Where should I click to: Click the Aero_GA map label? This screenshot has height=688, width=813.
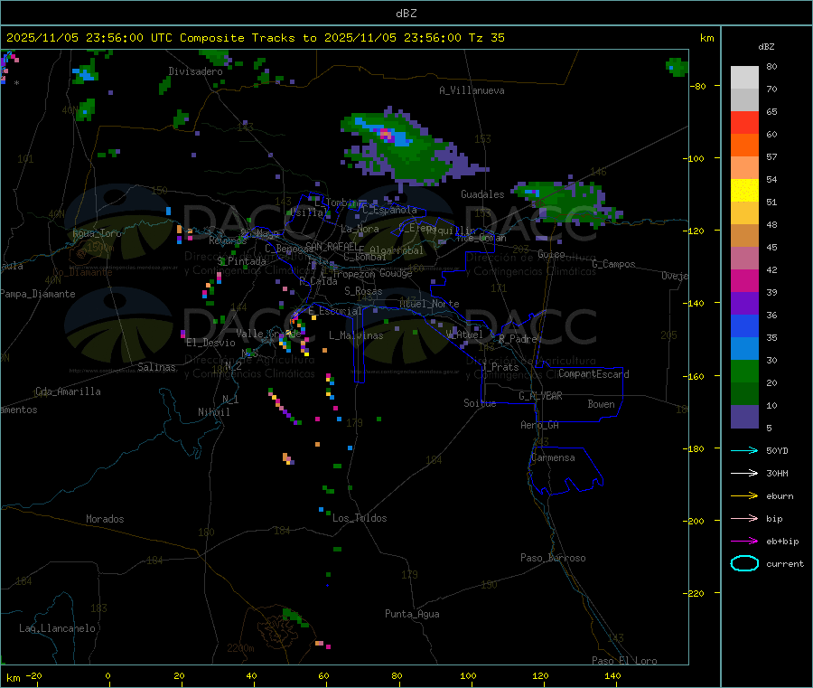point(539,425)
